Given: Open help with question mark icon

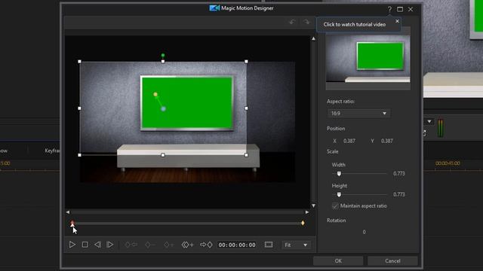Looking at the screenshot, I should click(x=389, y=9).
